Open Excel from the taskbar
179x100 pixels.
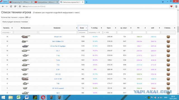[x=19, y=97]
